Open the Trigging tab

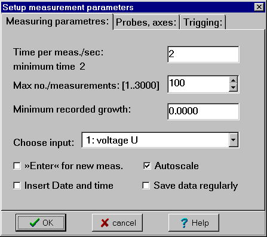point(202,22)
